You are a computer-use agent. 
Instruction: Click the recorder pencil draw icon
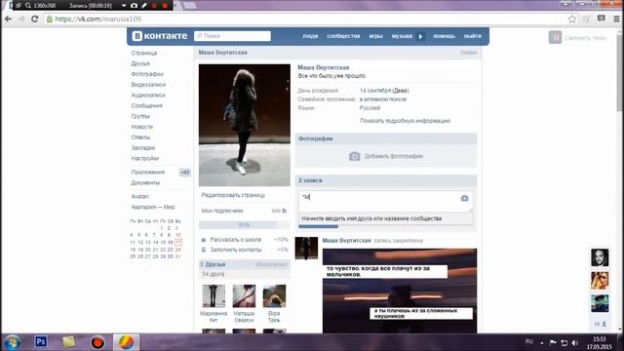[144, 6]
